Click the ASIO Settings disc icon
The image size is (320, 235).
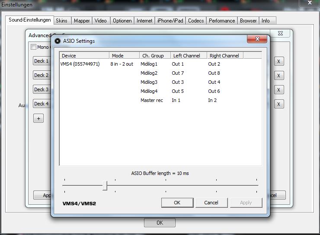[58, 41]
